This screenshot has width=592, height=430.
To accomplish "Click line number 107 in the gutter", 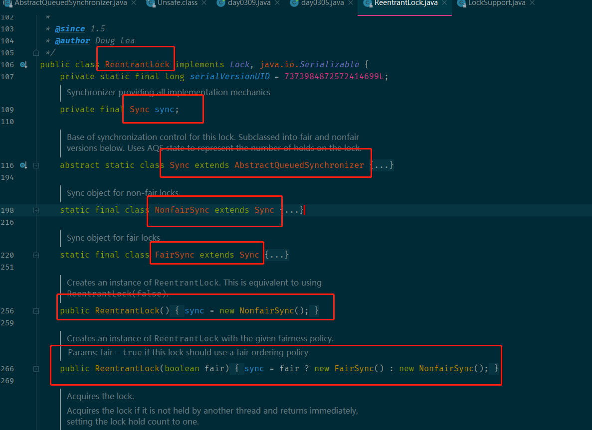I will [7, 77].
